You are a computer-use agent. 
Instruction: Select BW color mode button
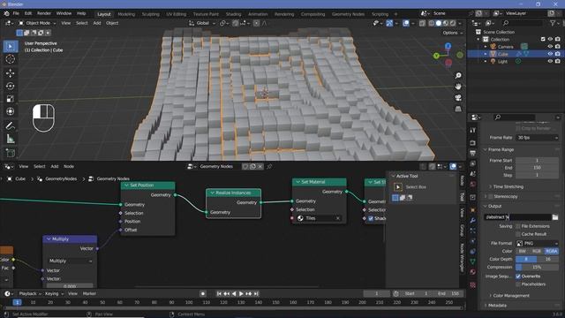(523, 251)
